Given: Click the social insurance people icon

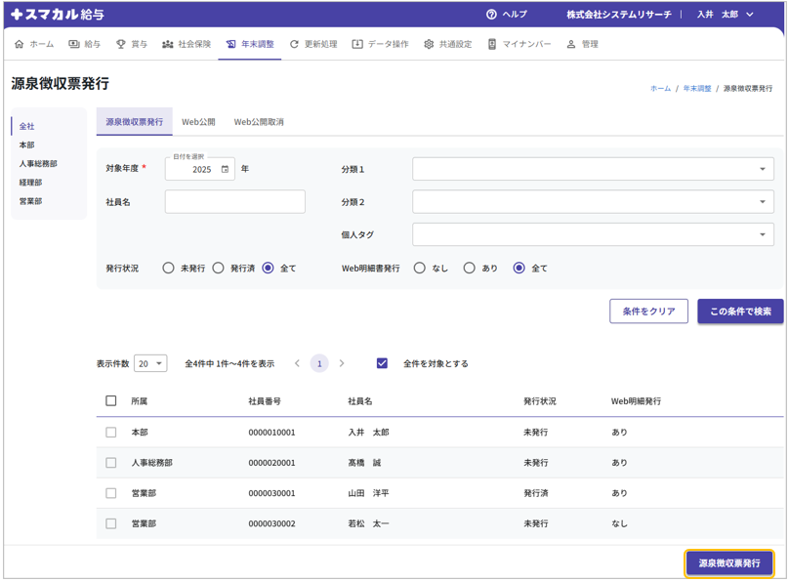Looking at the screenshot, I should pos(168,44).
